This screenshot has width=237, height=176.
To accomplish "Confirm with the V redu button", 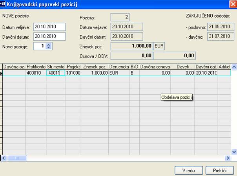I will [x=189, y=171].
